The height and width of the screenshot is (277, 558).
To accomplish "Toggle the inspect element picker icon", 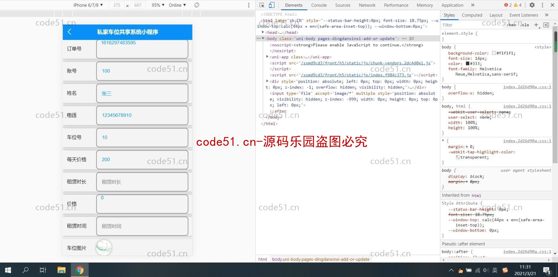I will [262, 5].
